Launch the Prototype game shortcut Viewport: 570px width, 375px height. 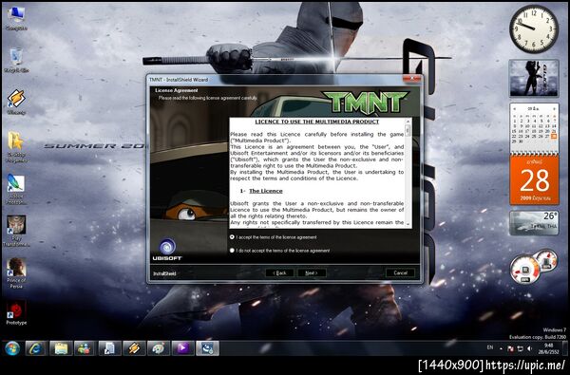(16, 312)
